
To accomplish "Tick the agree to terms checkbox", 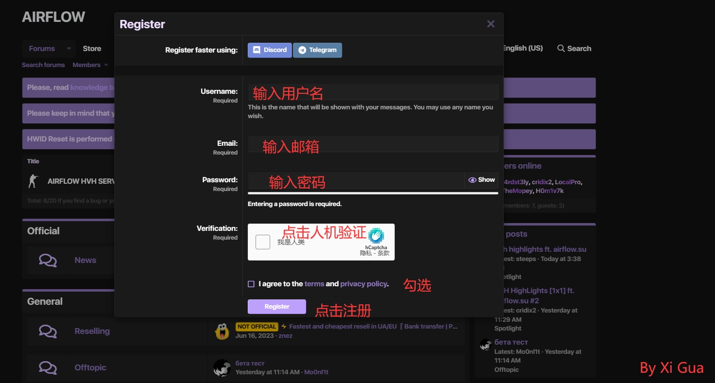I will pos(251,284).
